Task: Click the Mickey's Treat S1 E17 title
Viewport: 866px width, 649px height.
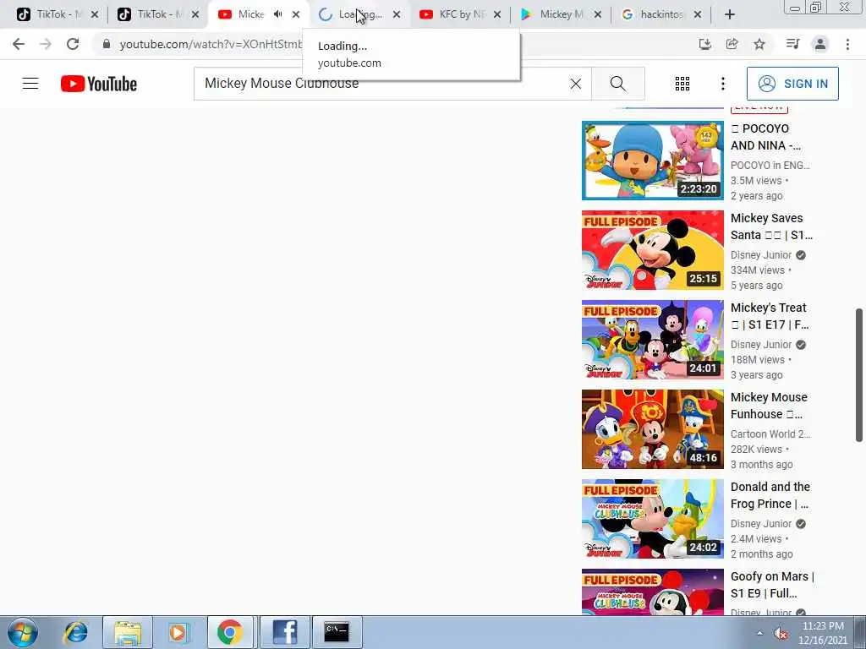Action: 770,316
